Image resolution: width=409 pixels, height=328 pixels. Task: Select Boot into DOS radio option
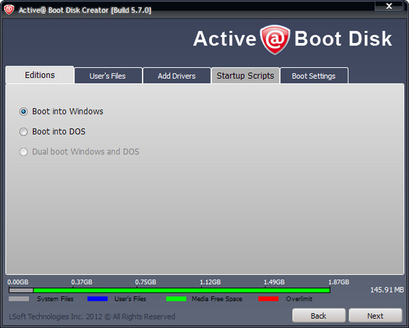pos(24,132)
